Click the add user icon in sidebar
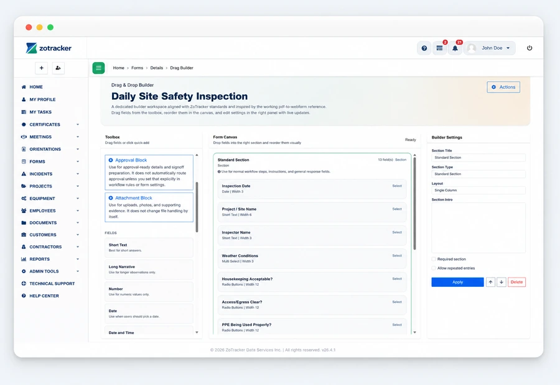 [58, 68]
